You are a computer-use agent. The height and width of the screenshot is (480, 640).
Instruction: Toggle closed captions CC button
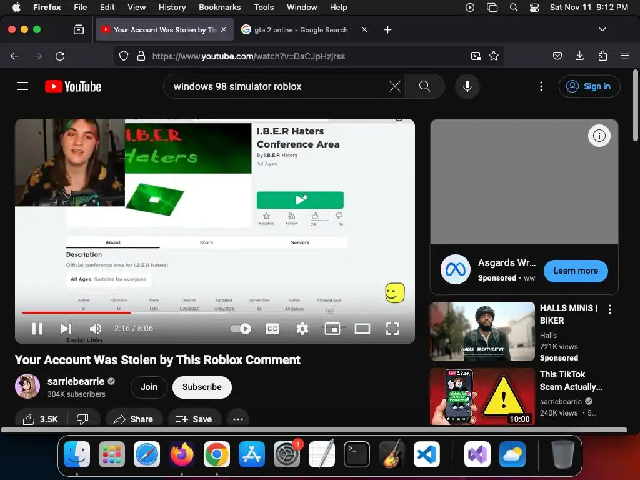[x=272, y=329]
